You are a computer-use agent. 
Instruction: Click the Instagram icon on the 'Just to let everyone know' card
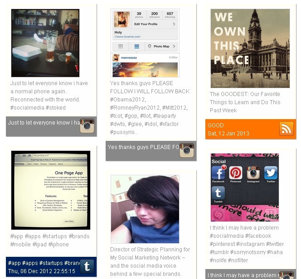coord(87,126)
